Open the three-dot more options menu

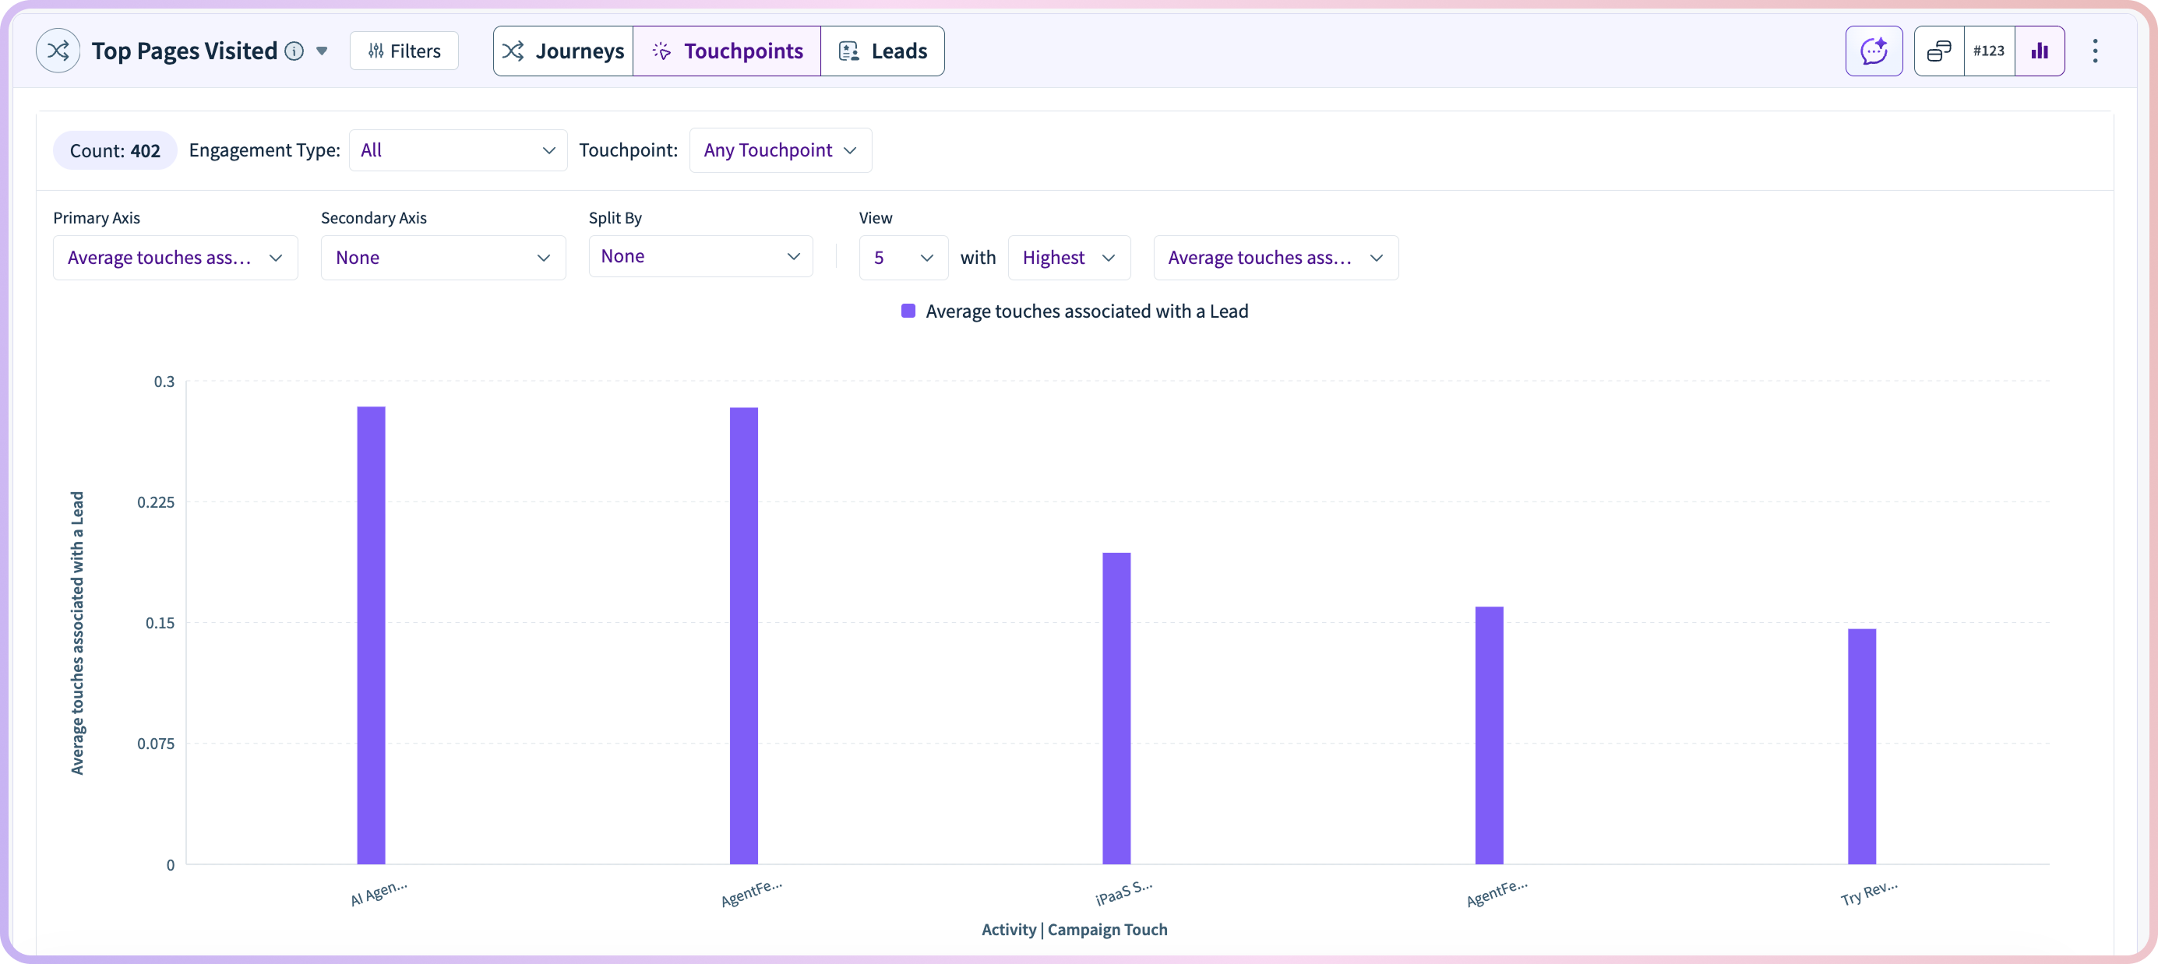pos(2094,51)
